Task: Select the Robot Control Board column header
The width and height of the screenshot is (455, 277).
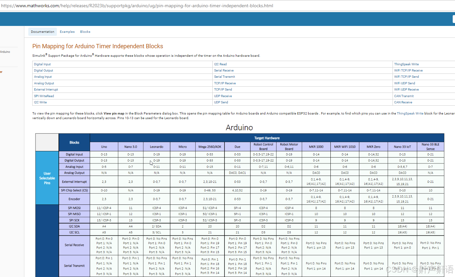Action: click(263, 147)
